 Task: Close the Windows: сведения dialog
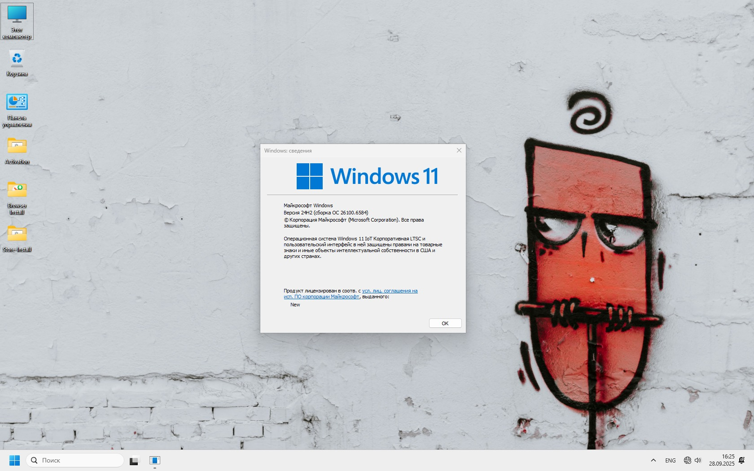click(459, 150)
